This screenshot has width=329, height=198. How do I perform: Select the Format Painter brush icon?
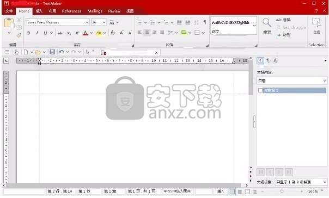19,35
